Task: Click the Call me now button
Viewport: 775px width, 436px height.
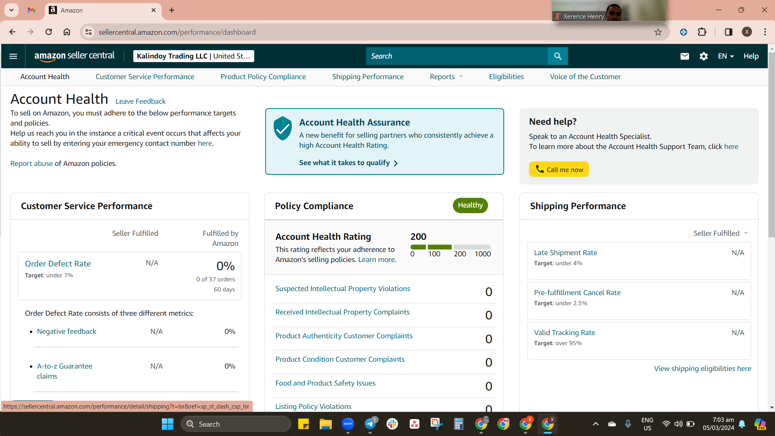Action: (559, 170)
